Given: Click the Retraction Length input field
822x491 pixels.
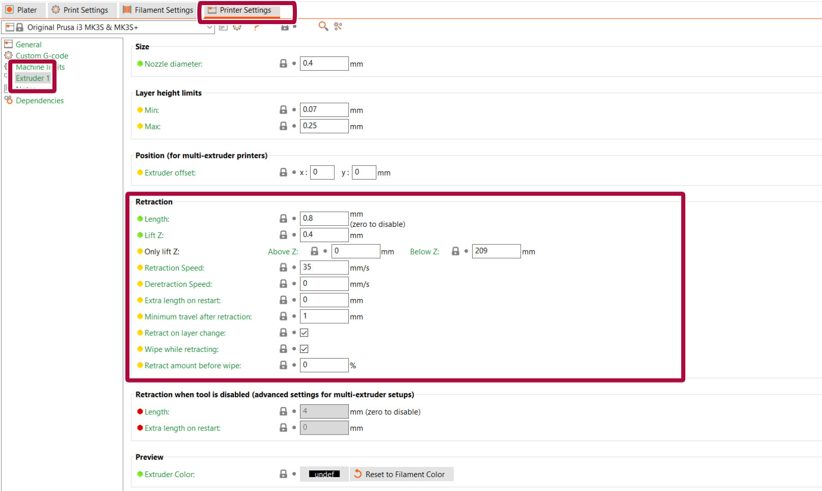Looking at the screenshot, I should (x=324, y=219).
